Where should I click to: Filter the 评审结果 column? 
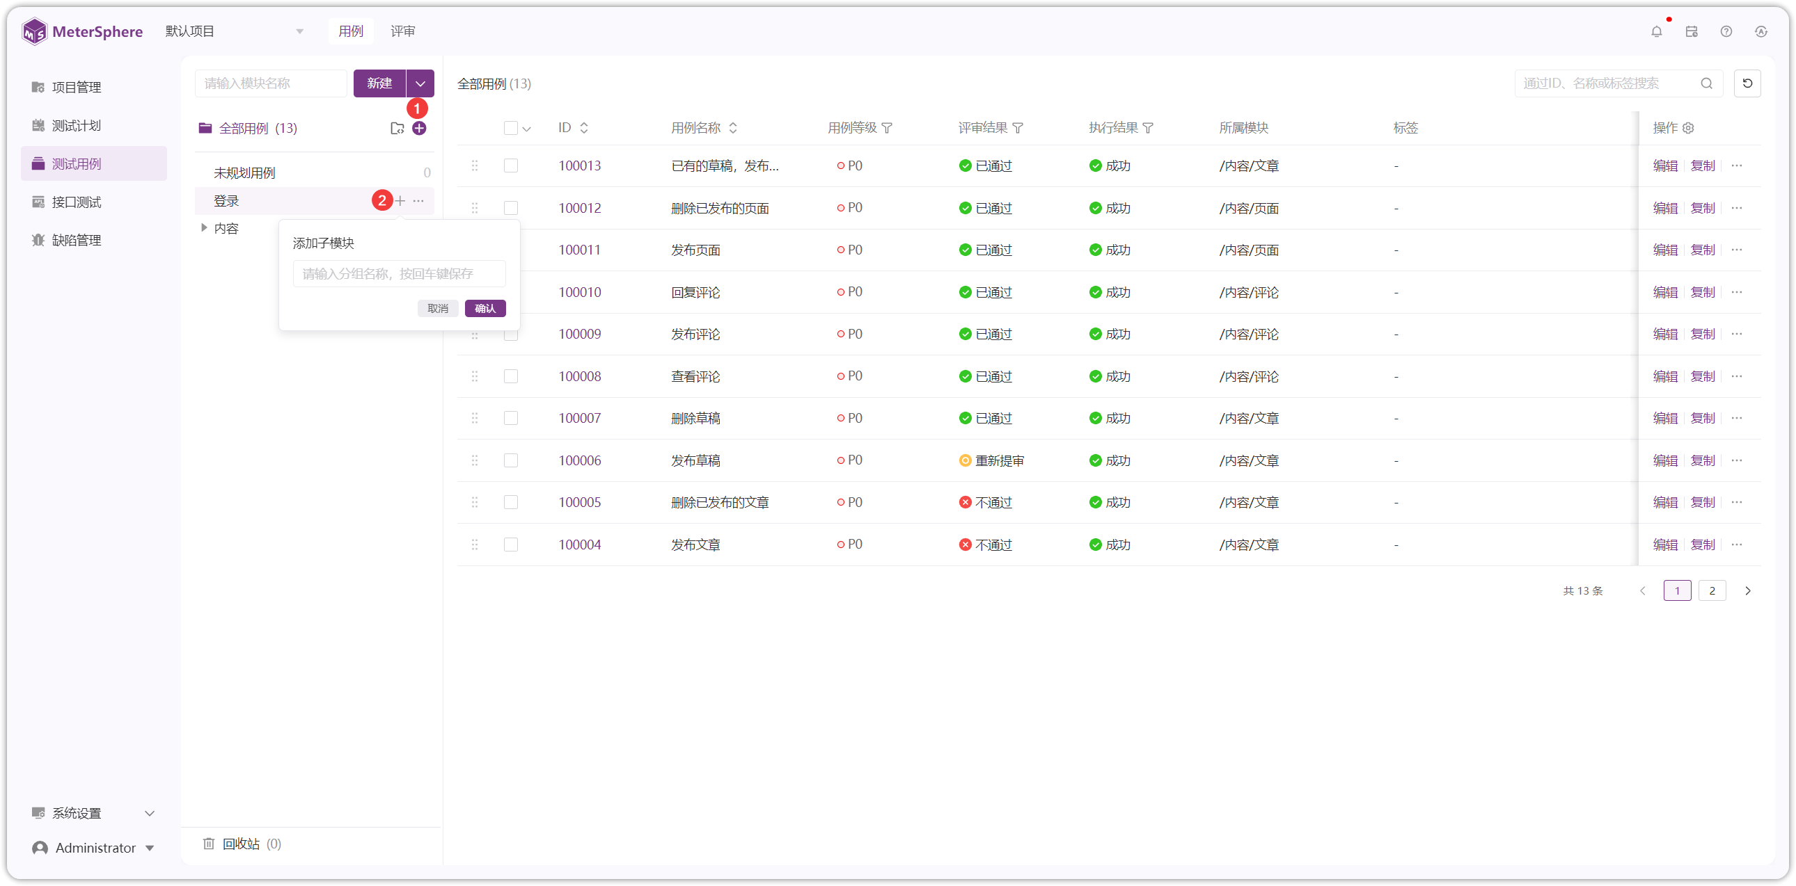[1018, 128]
